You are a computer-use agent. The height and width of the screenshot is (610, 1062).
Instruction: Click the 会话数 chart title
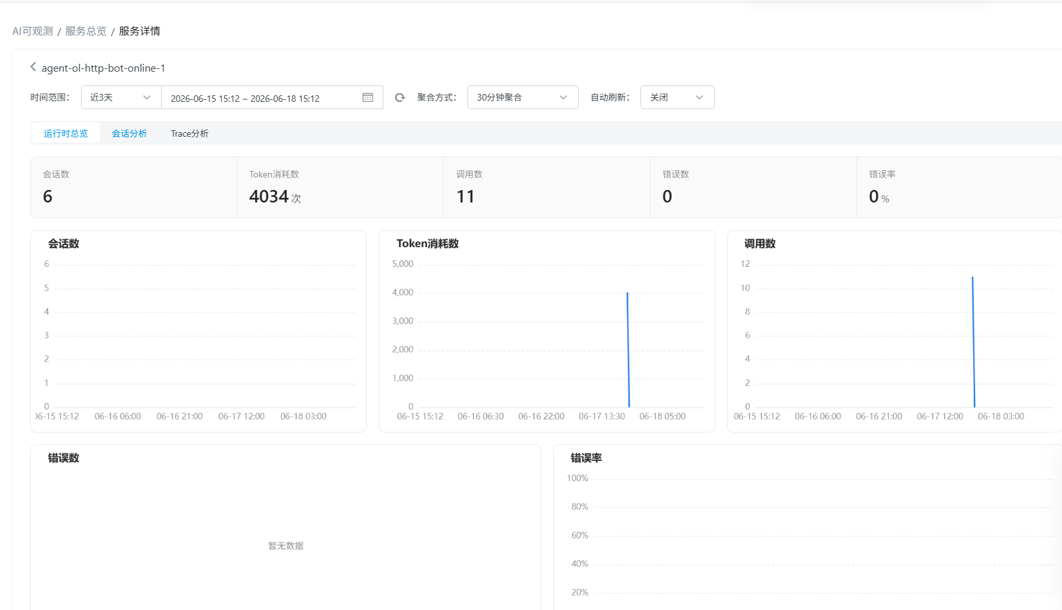pos(64,243)
